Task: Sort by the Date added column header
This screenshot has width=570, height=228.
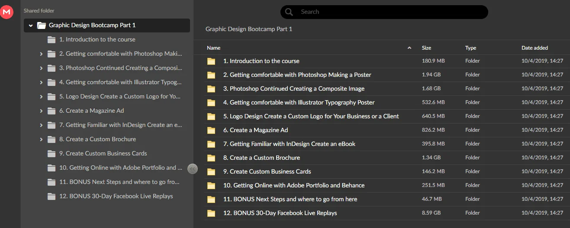Action: point(535,48)
